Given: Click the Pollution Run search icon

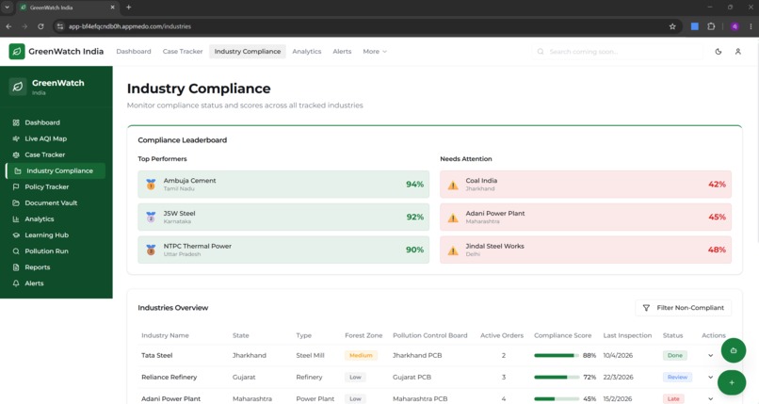Looking at the screenshot, I should 16,251.
